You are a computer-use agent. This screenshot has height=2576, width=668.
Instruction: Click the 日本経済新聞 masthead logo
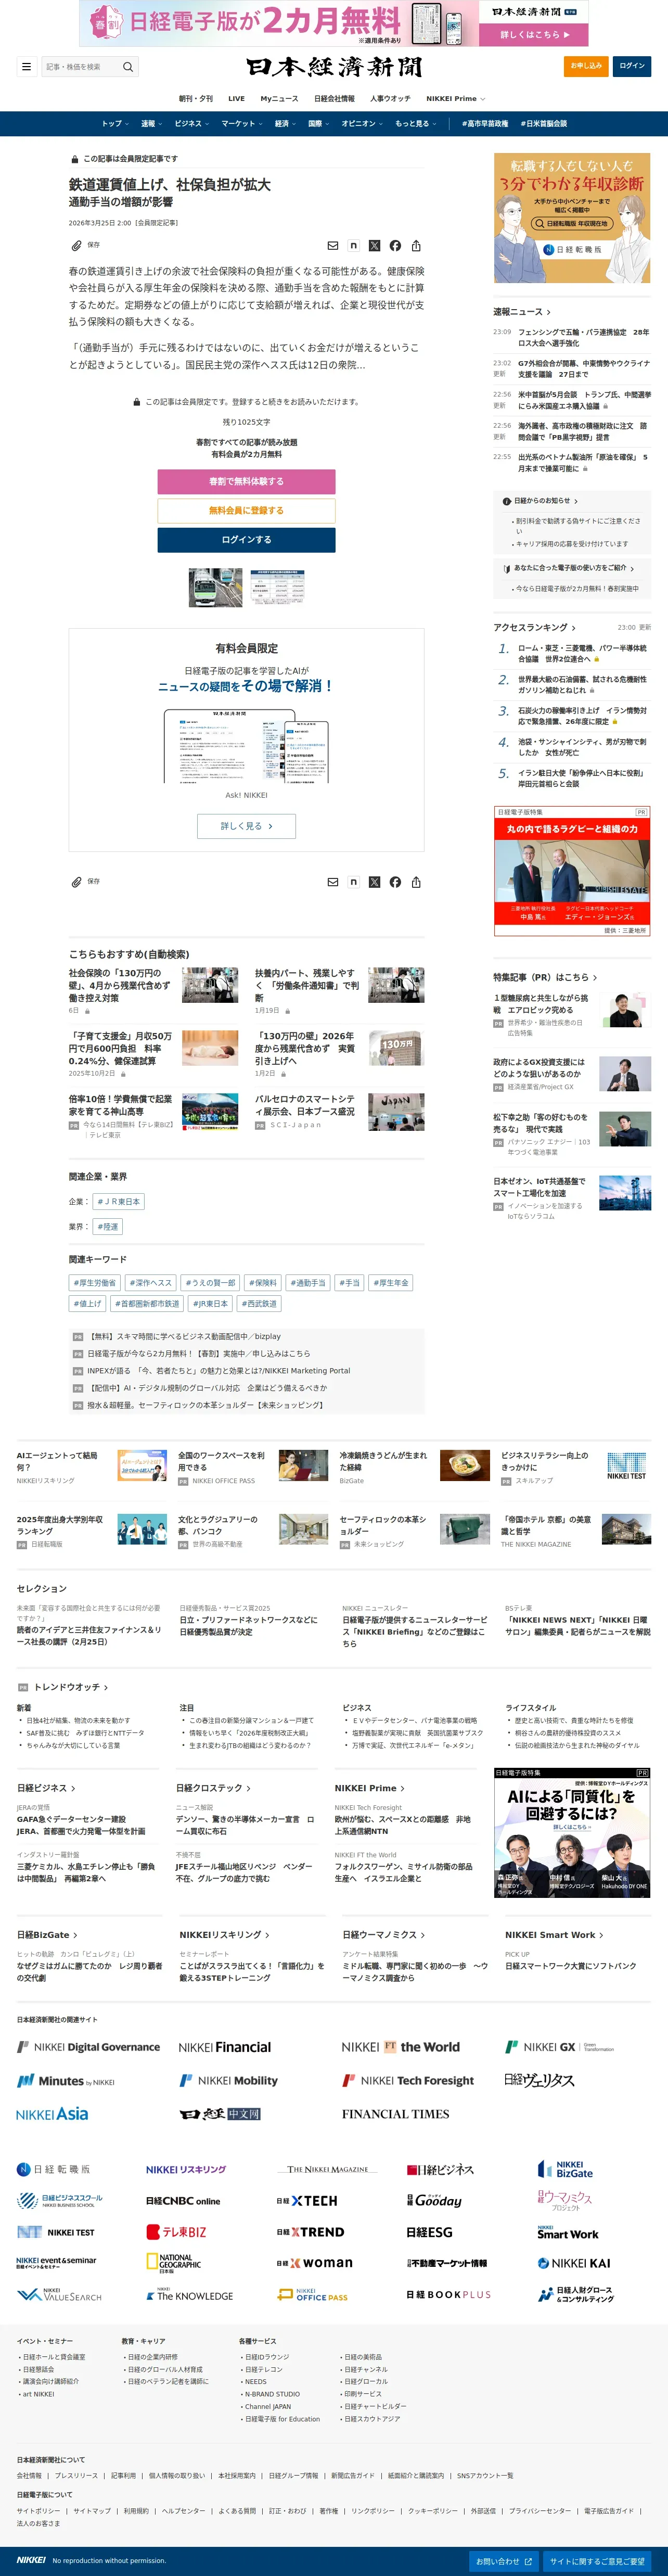click(334, 67)
